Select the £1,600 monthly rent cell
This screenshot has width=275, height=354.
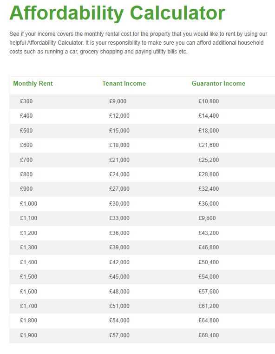[28, 292]
